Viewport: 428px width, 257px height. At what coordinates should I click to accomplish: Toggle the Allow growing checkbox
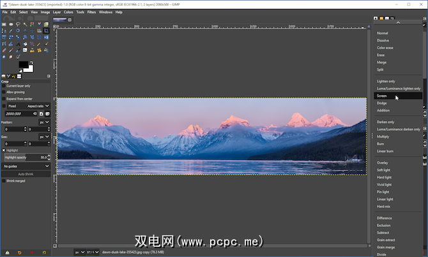[x=3, y=92]
